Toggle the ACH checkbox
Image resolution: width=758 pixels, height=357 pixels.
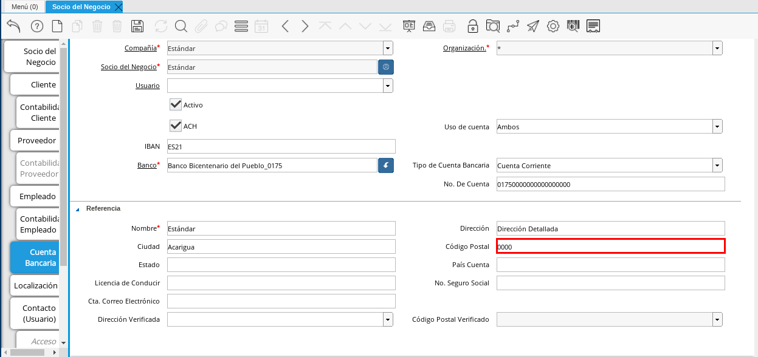coord(176,126)
